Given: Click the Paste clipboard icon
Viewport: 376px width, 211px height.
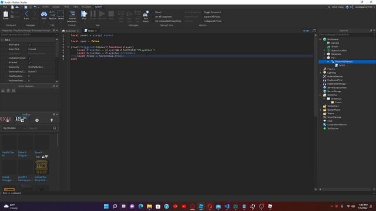Looking at the screenshot, I should click(x=5, y=14).
